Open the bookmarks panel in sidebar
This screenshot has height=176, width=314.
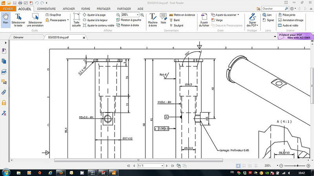tap(4, 51)
